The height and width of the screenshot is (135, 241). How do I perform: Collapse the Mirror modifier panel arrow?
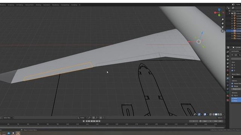(232, 55)
